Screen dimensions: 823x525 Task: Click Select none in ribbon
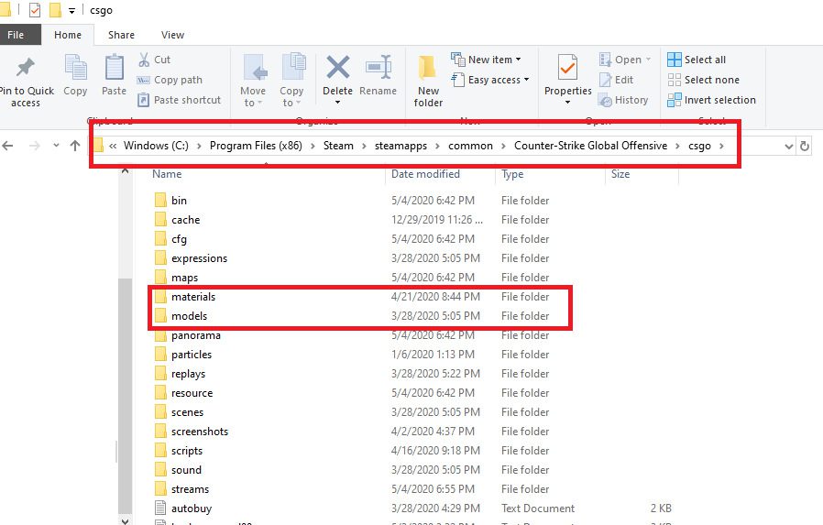704,80
